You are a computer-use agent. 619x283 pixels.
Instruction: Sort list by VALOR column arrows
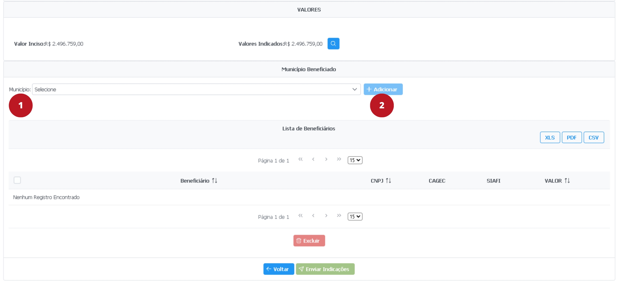[x=567, y=181]
